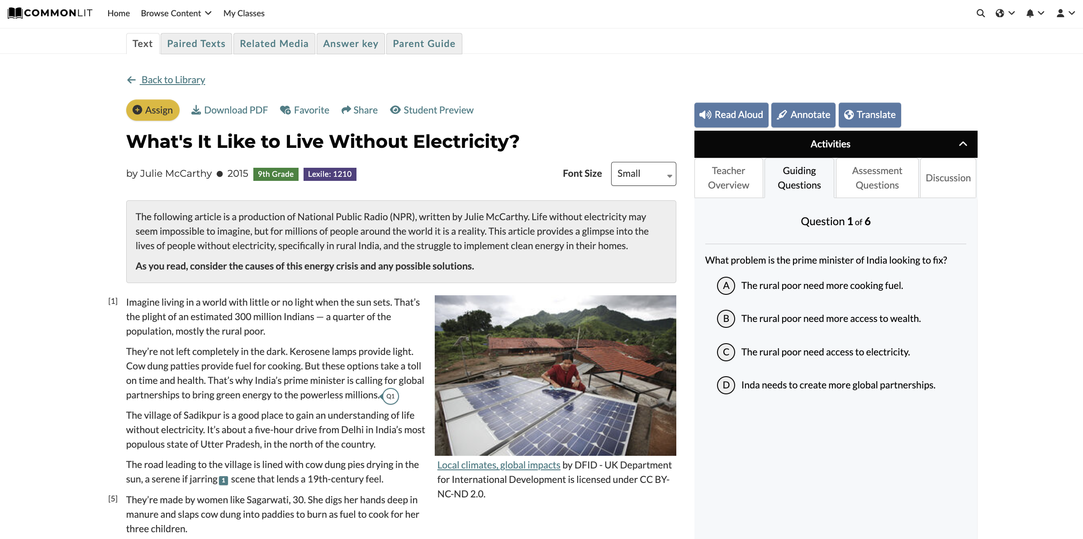Viewport: 1083px width, 539px height.
Task: Share this text
Action: pos(360,110)
